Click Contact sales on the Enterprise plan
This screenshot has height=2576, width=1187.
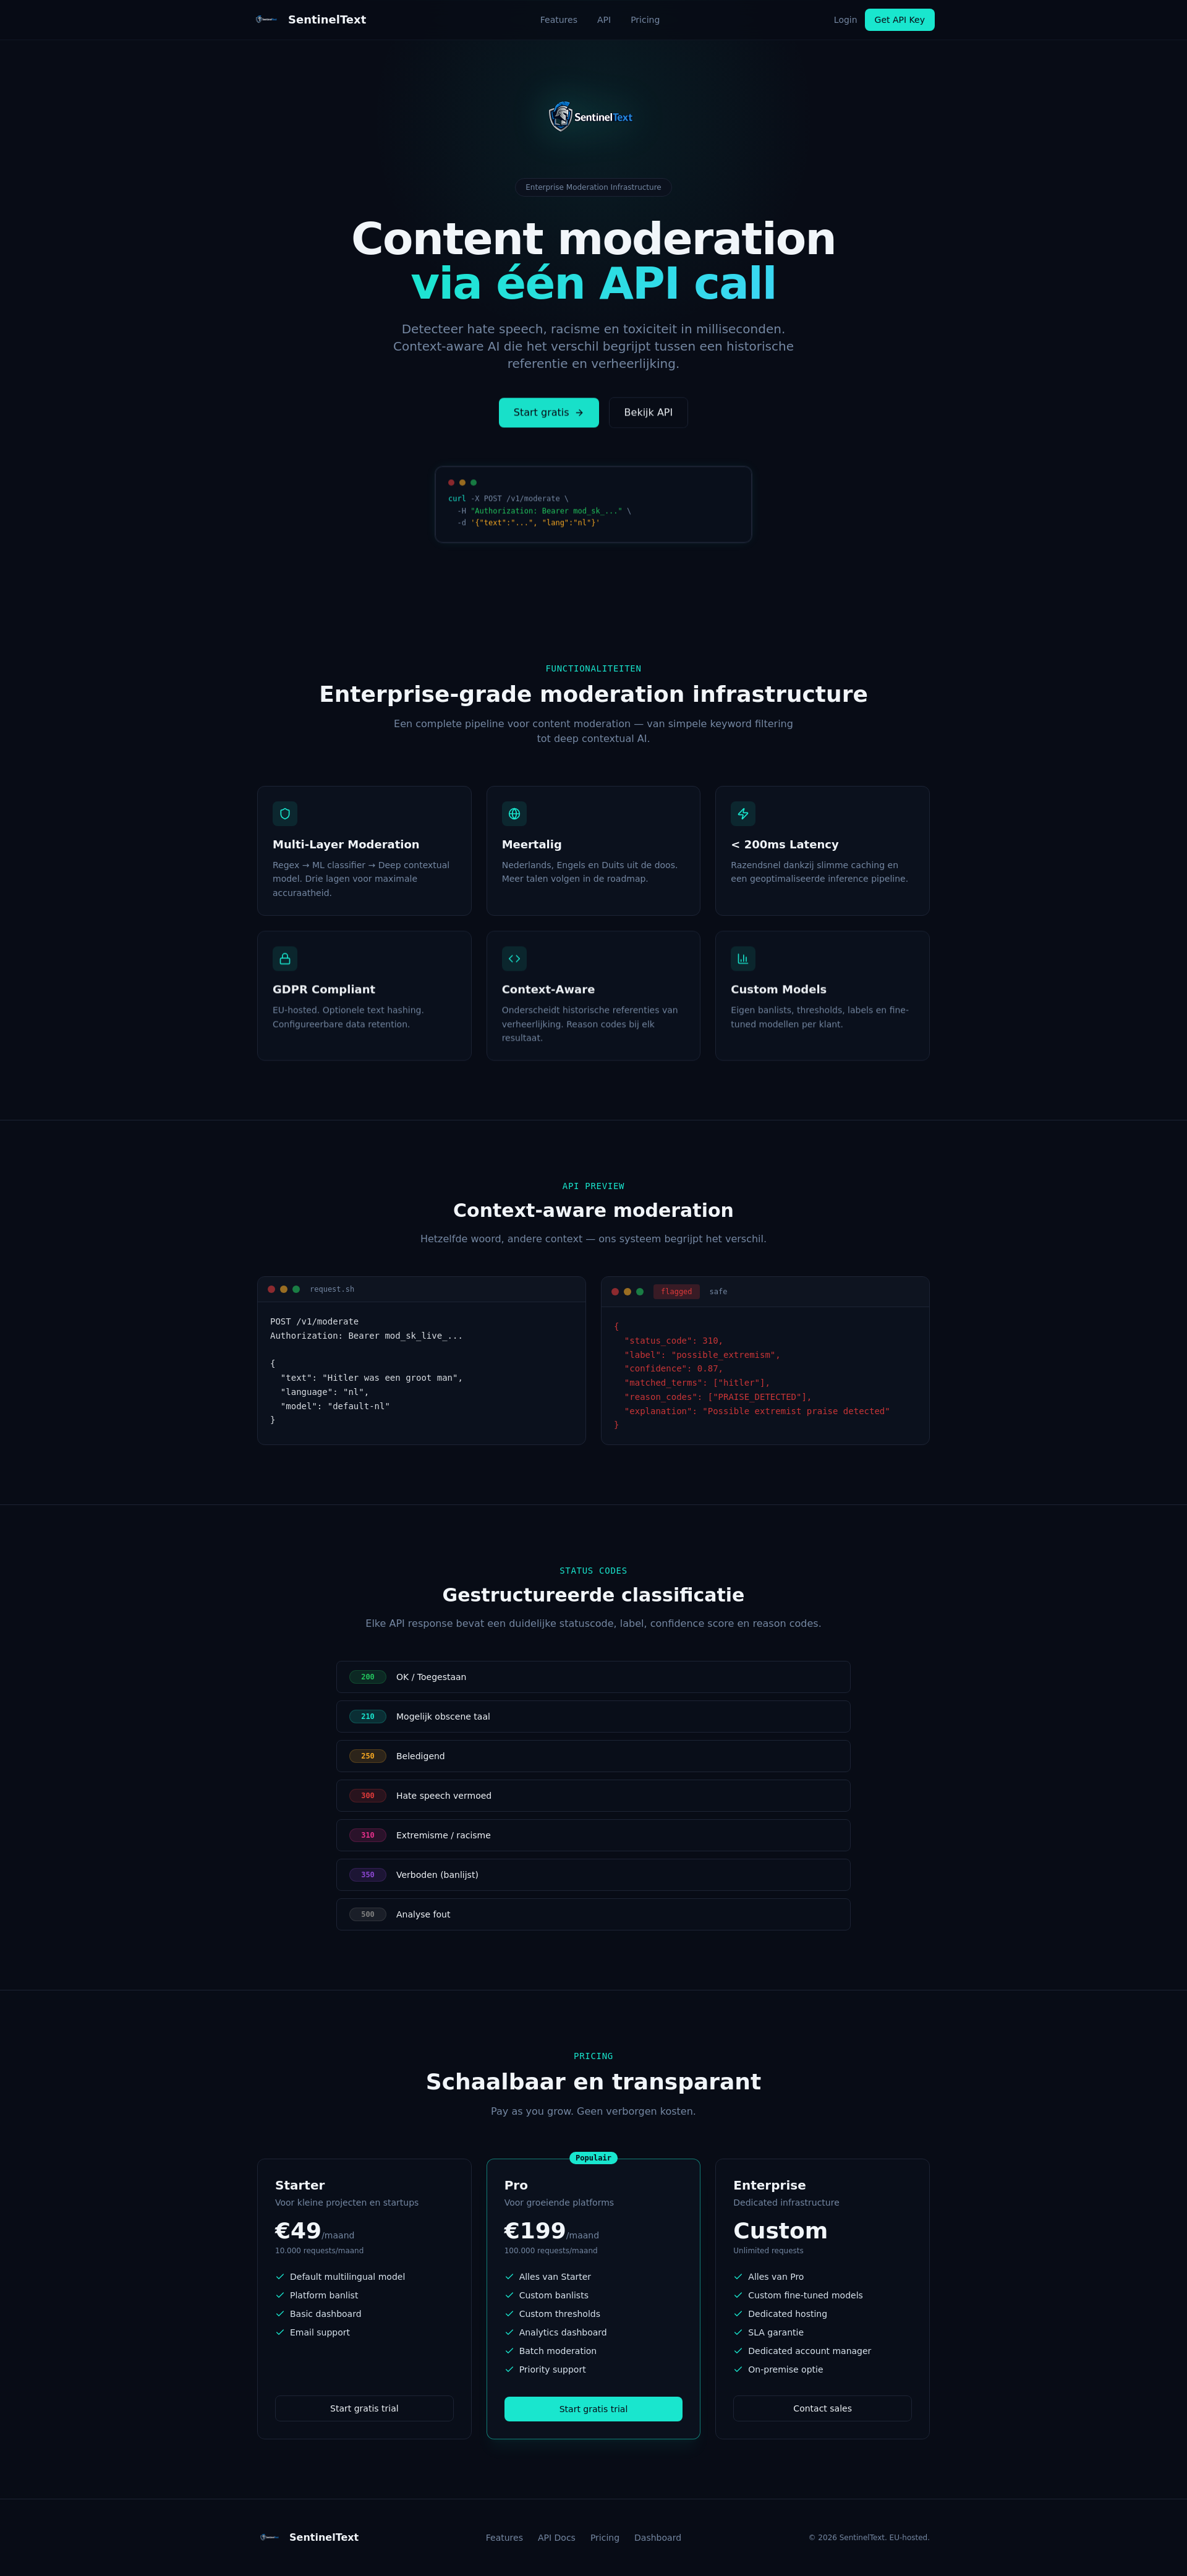[x=822, y=2409]
